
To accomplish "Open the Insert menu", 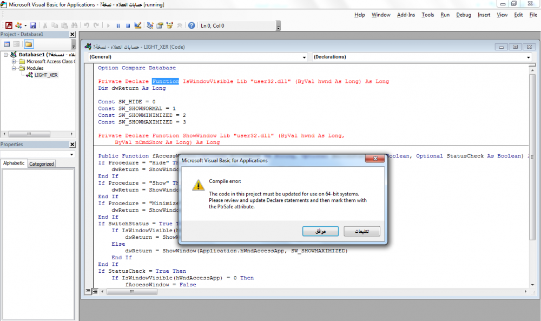I will 484,15.
